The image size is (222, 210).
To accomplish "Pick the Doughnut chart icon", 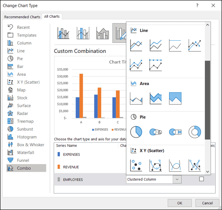I will coord(195,132).
